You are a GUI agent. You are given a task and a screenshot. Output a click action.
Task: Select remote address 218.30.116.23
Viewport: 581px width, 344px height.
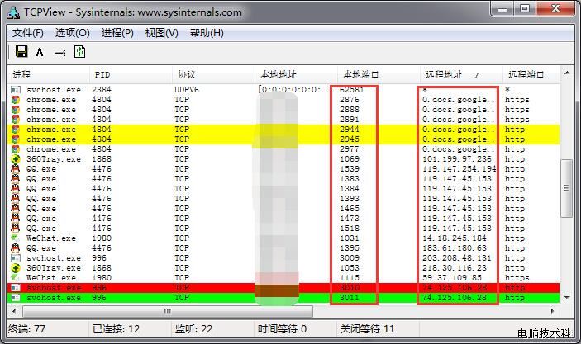pyautogui.click(x=455, y=268)
